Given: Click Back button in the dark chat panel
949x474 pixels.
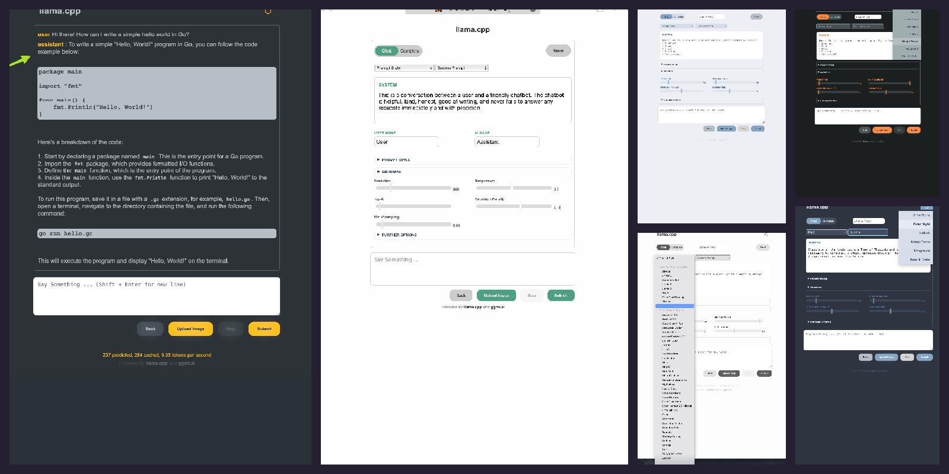Looking at the screenshot, I should tap(151, 329).
